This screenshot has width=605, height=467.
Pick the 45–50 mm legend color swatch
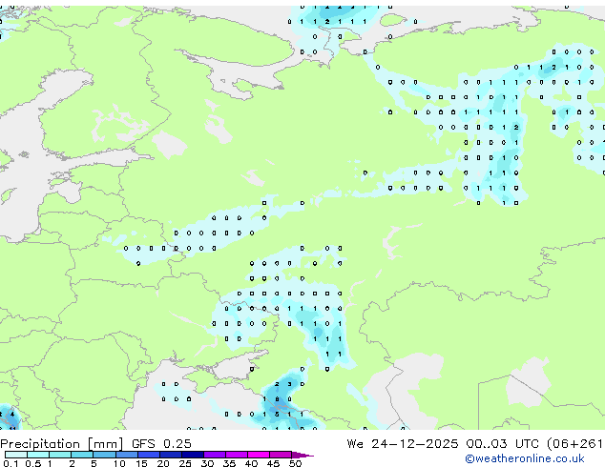(x=281, y=455)
